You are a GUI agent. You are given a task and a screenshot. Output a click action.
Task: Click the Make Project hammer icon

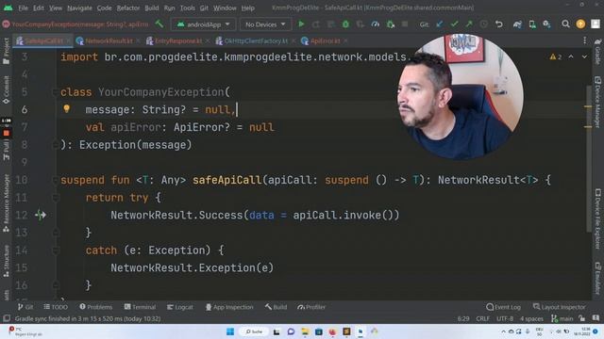159,24
